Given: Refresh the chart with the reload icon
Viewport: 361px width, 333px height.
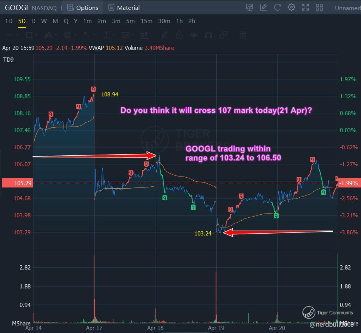Looking at the screenshot, I should pyautogui.click(x=278, y=8).
